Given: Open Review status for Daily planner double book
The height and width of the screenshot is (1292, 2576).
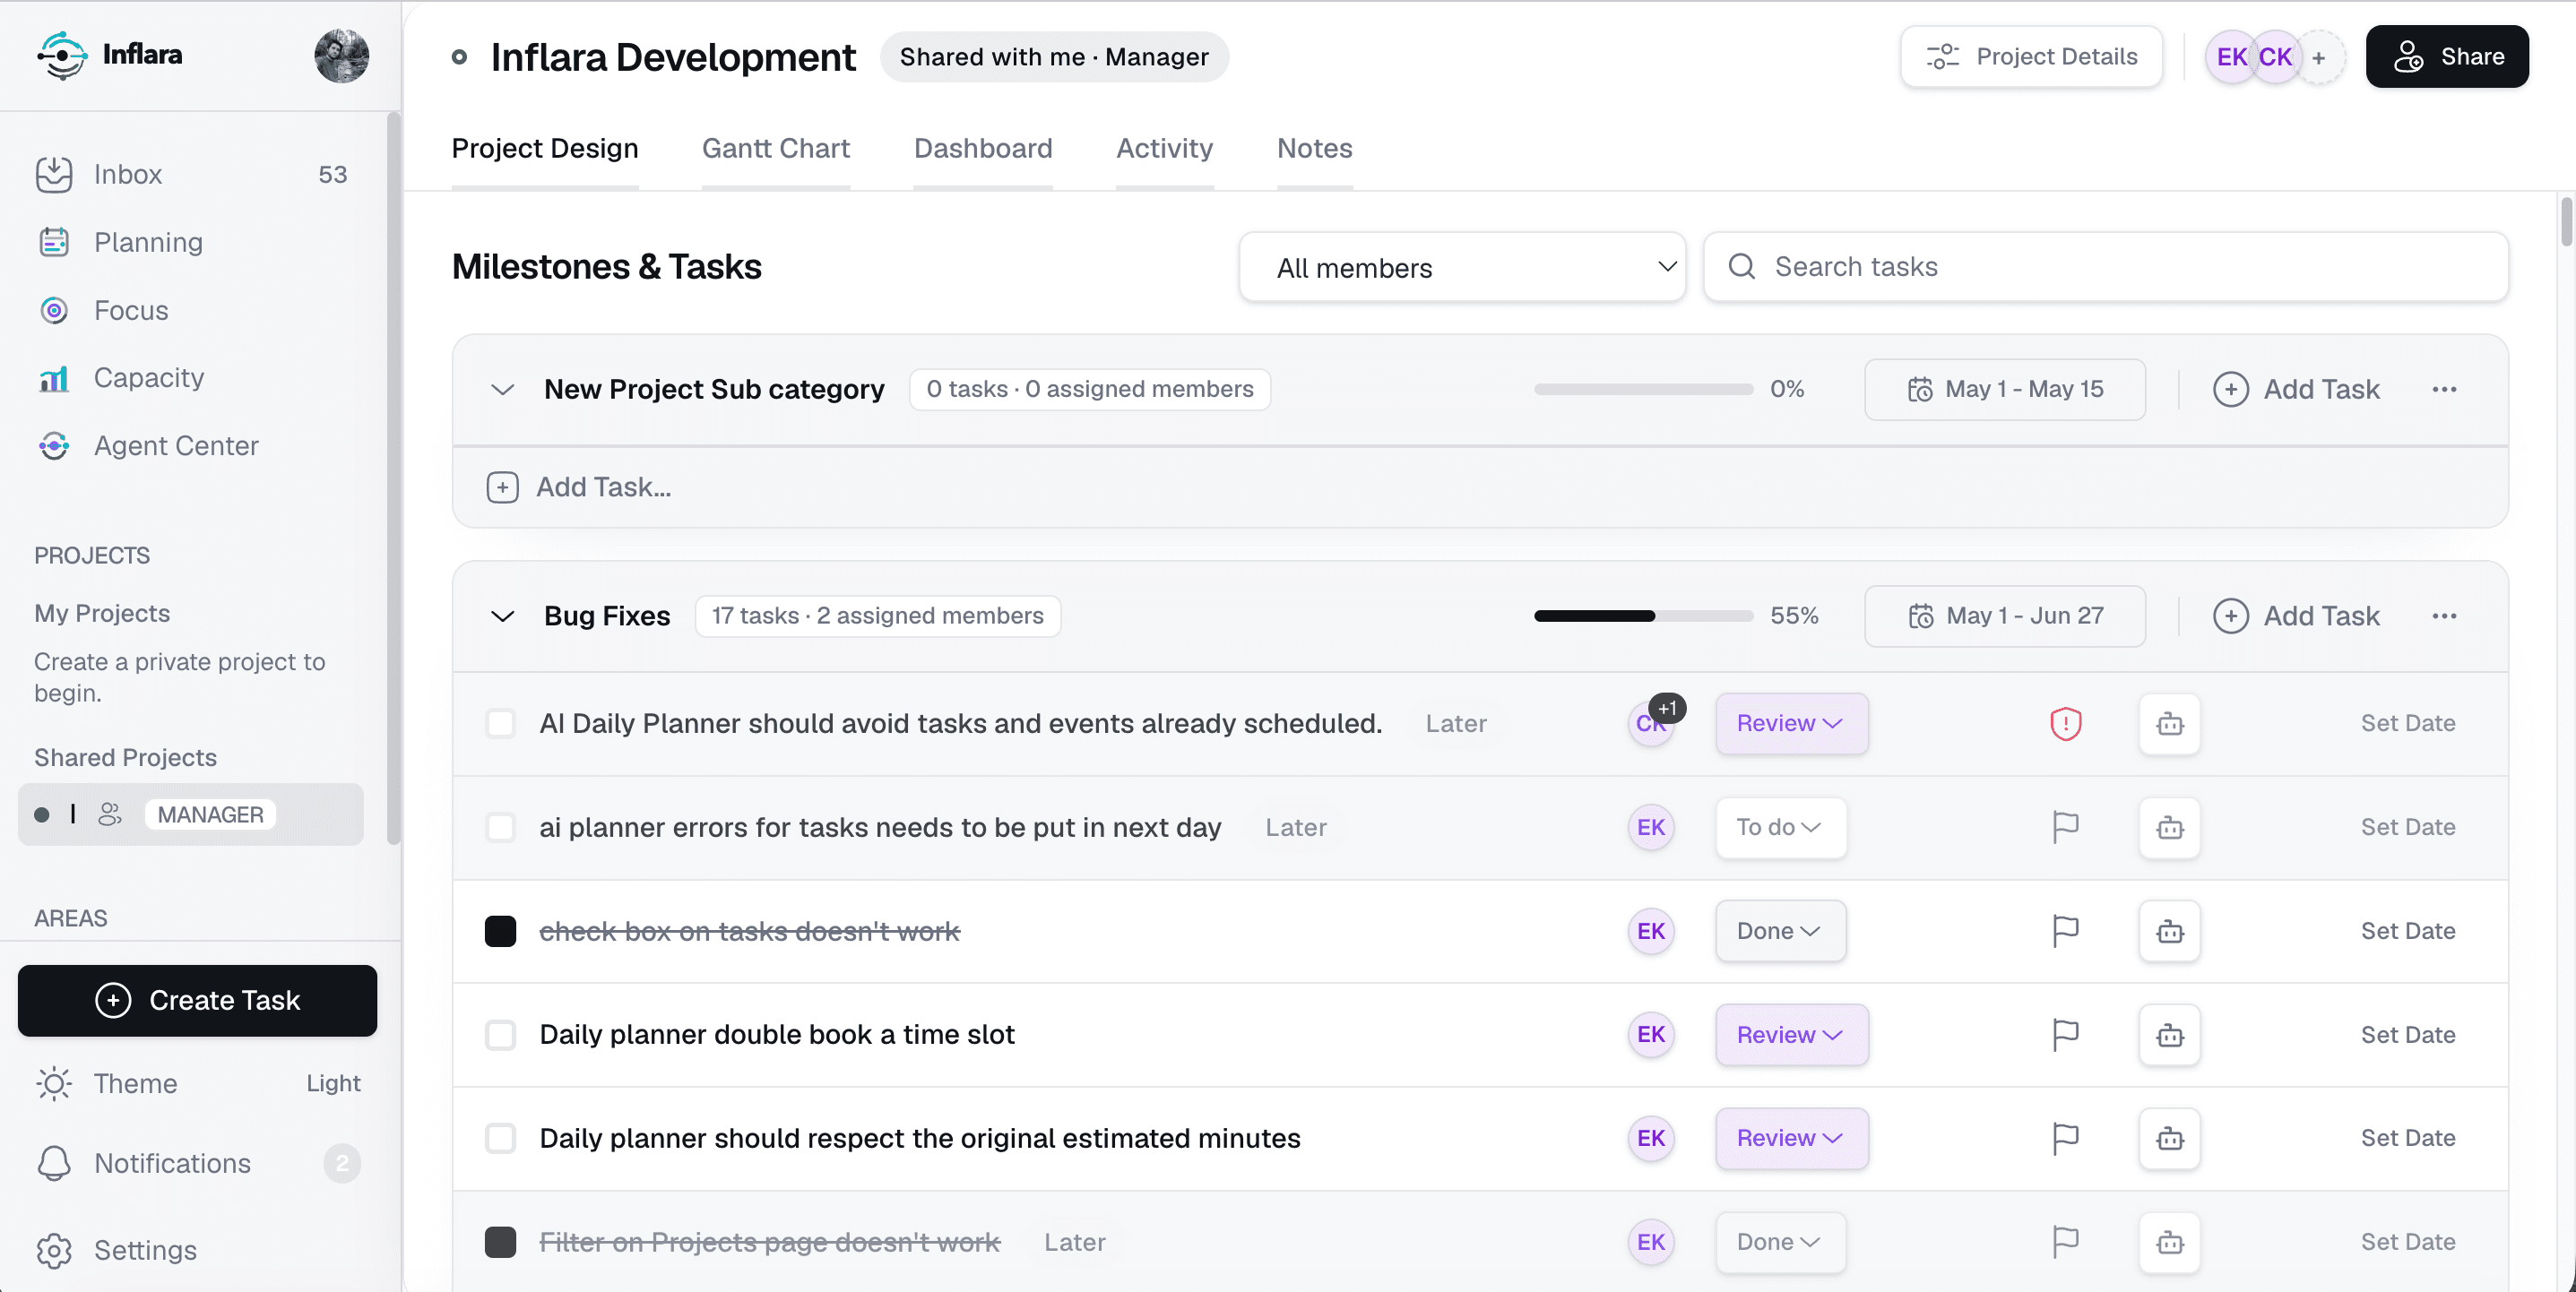Looking at the screenshot, I should click(x=1791, y=1035).
